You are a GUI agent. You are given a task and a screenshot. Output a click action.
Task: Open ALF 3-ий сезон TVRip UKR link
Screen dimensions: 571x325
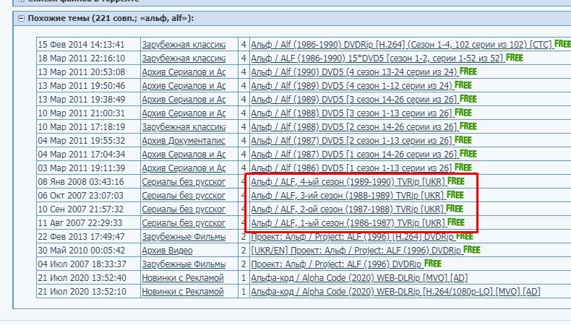click(x=348, y=196)
